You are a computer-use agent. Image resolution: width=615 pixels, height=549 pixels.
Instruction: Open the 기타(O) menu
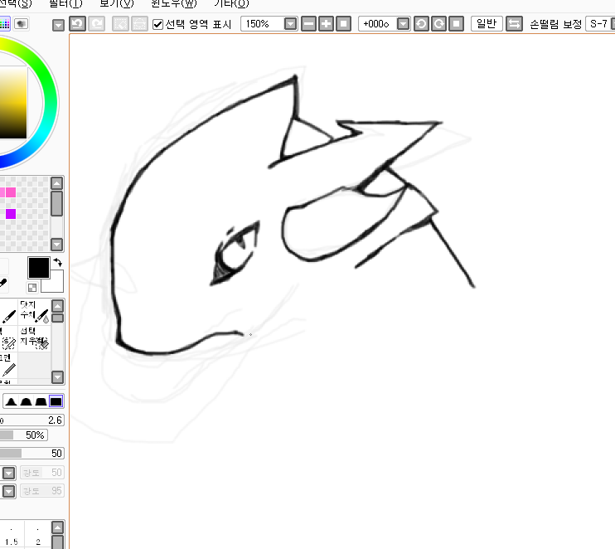(230, 4)
